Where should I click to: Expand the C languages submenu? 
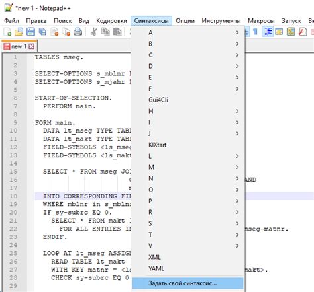click(x=187, y=55)
